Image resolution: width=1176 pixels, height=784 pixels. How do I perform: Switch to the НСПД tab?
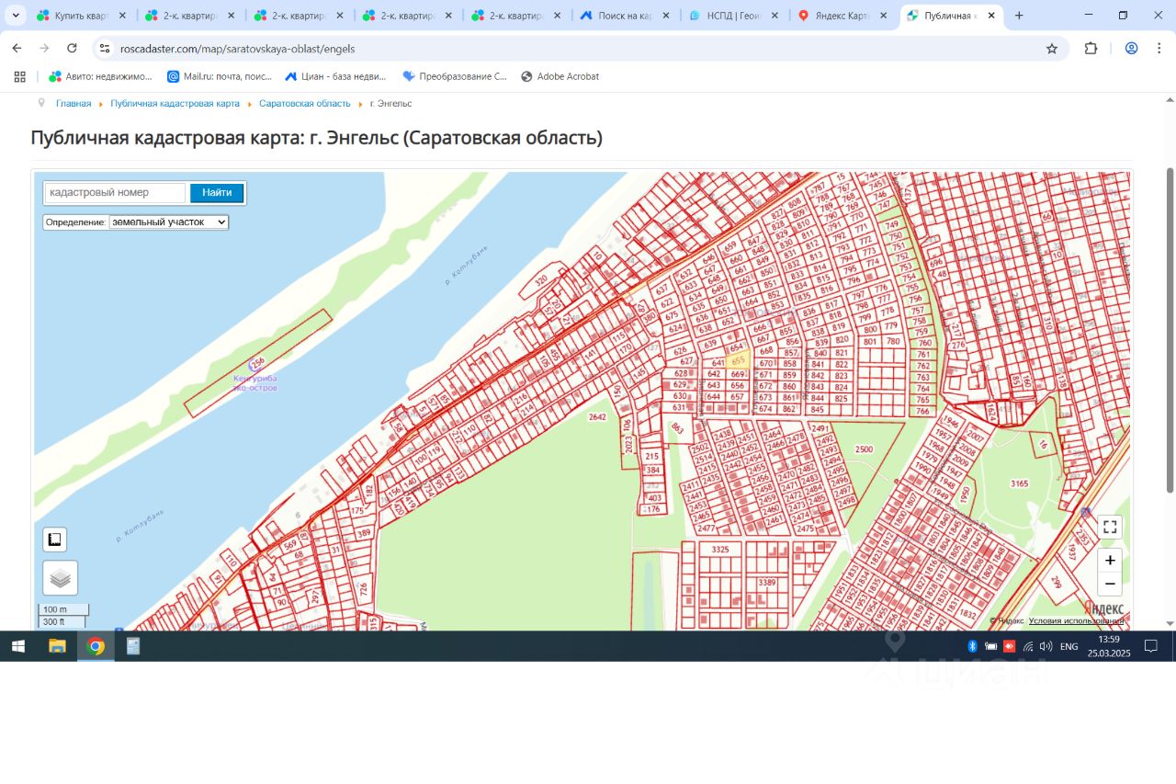tap(733, 16)
